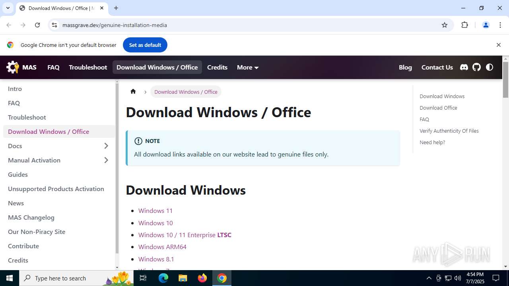Viewport: 509px width, 286px height.
Task: Jump to Download Windows in table of contents
Action: [442, 96]
